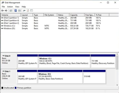This screenshot has width=119, height=93.
Task: Sort by the Layout column header
Action: 27,15
